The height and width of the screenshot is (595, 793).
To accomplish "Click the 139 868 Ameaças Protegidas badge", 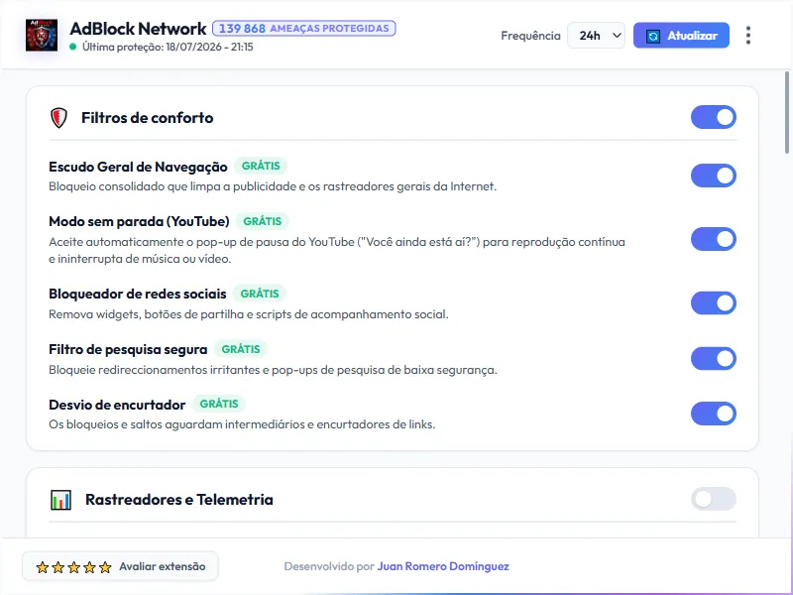I will pos(304,29).
